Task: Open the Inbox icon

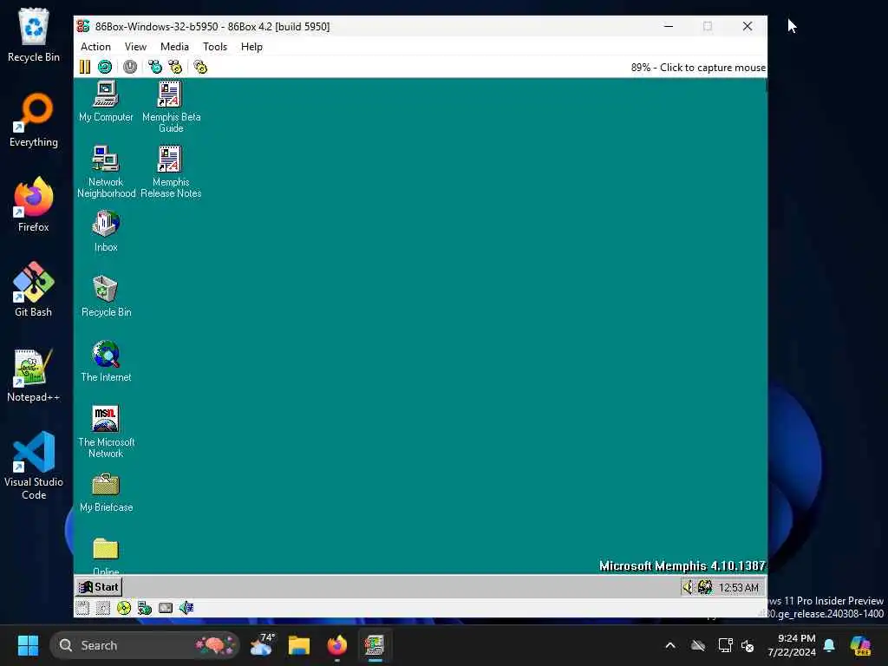Action: pyautogui.click(x=106, y=231)
